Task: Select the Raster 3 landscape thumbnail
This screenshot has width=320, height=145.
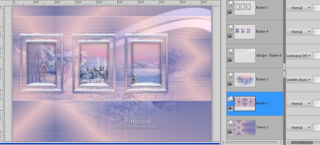Action: pos(245,79)
